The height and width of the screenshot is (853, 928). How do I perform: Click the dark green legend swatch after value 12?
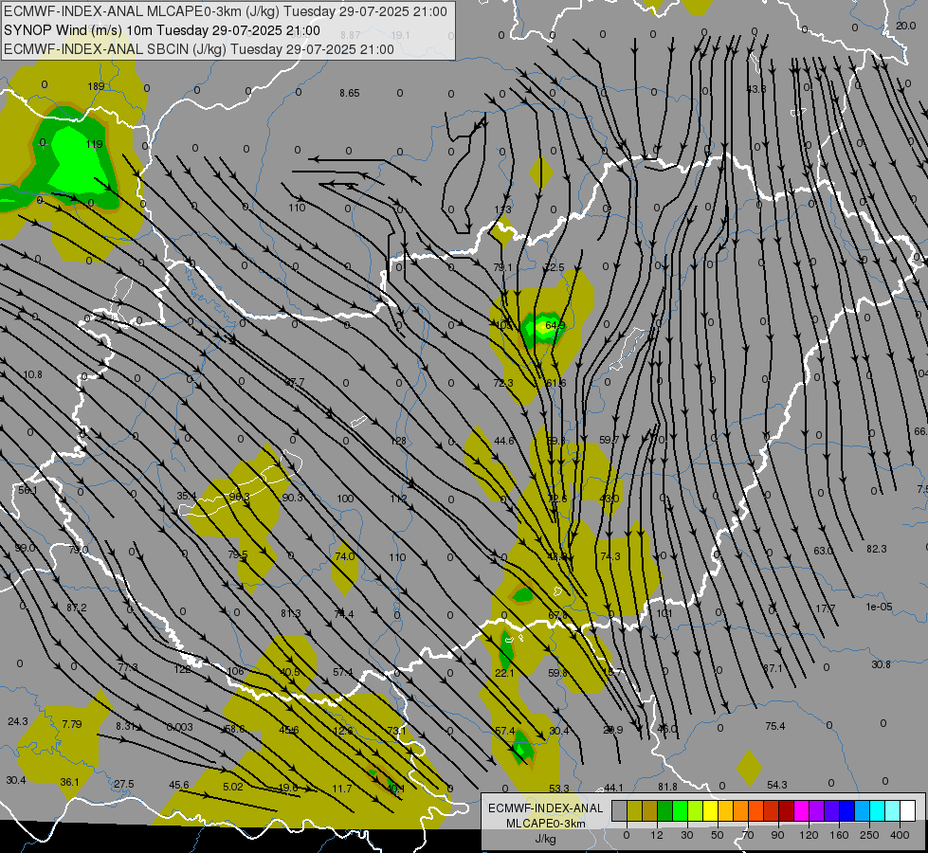tap(665, 810)
